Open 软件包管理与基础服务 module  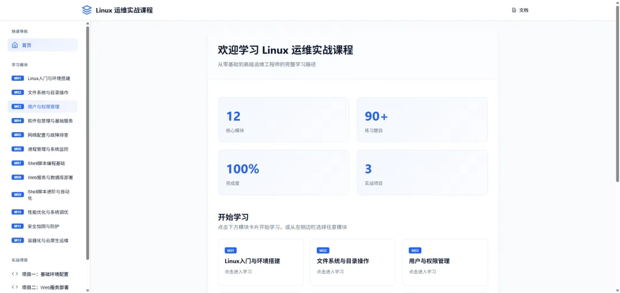[x=42, y=121]
